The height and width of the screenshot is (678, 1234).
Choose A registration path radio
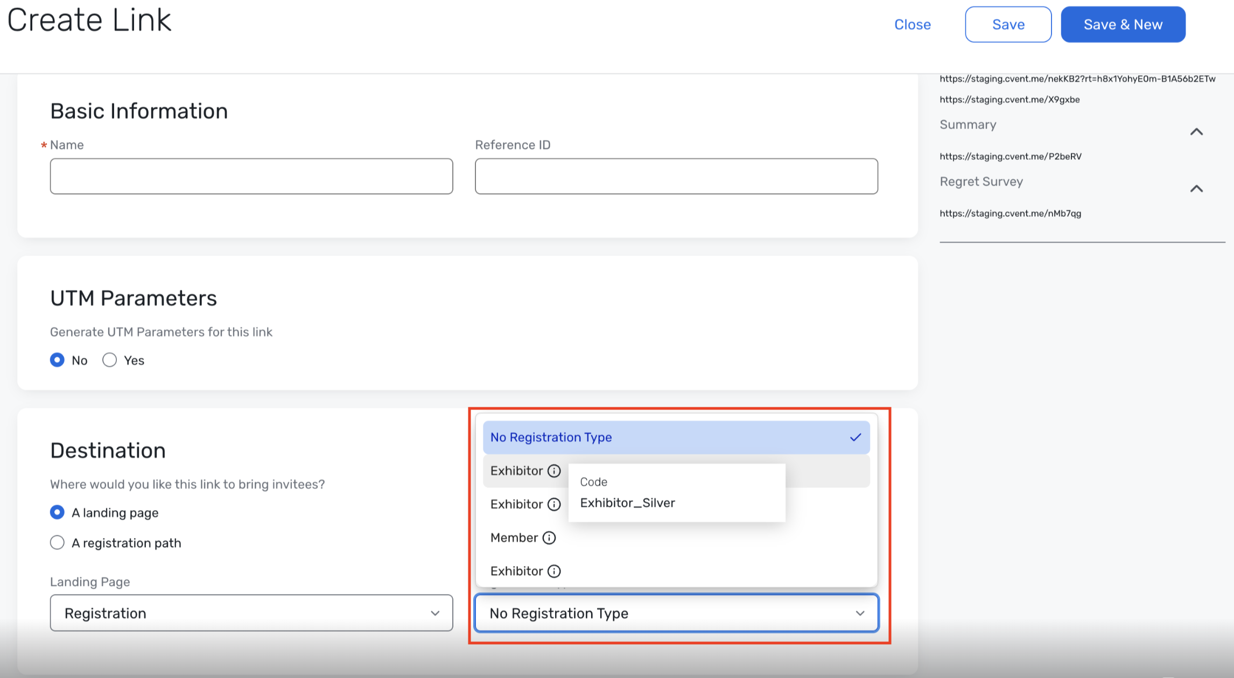tap(57, 542)
